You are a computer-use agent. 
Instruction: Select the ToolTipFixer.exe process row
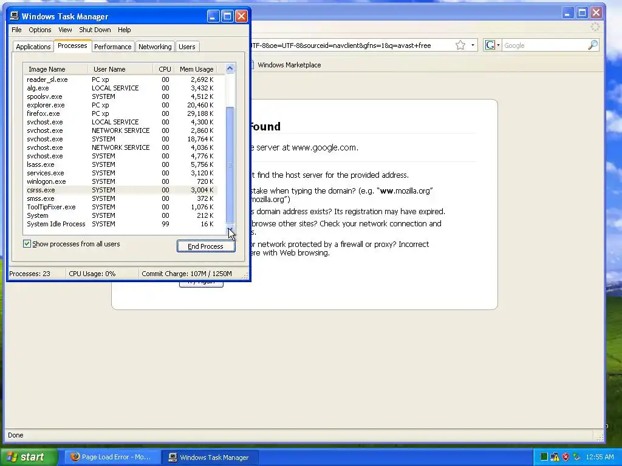pyautogui.click(x=120, y=207)
